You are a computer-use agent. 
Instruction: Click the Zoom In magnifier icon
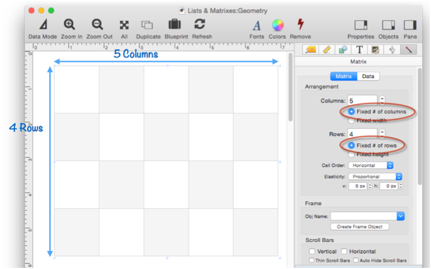point(70,25)
